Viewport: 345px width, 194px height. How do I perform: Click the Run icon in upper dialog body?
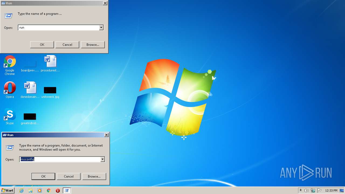tap(8, 16)
